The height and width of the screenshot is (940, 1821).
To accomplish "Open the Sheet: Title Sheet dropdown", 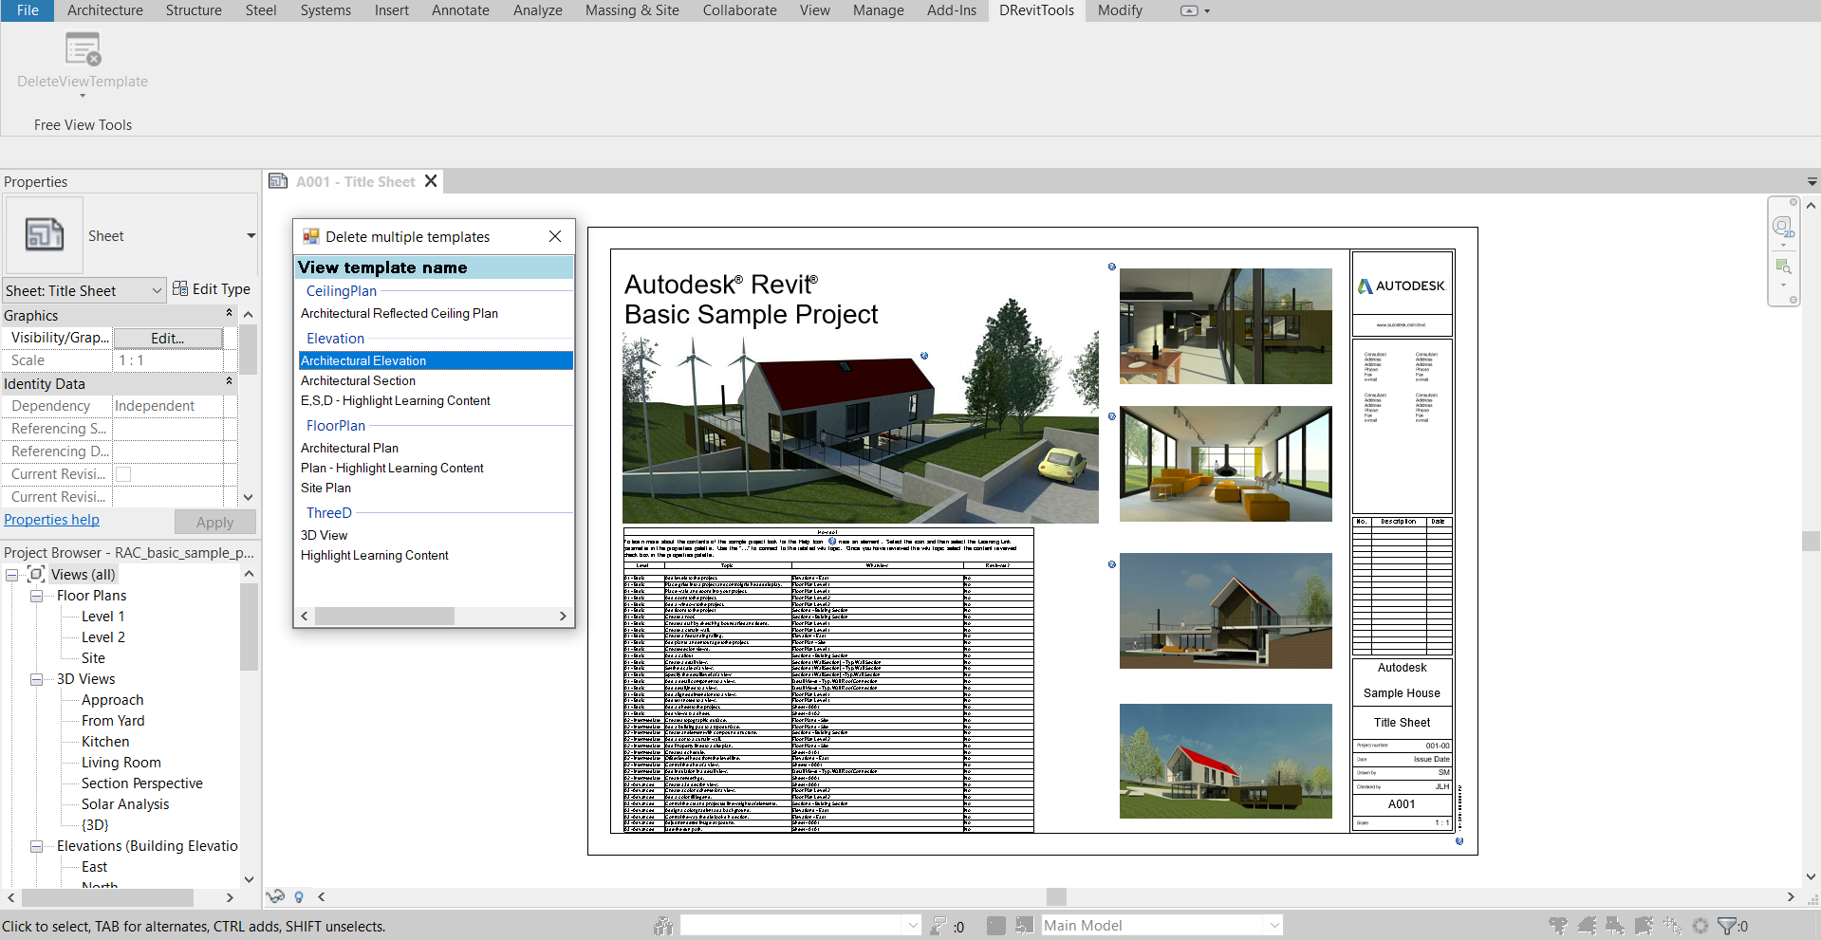I will pyautogui.click(x=158, y=290).
